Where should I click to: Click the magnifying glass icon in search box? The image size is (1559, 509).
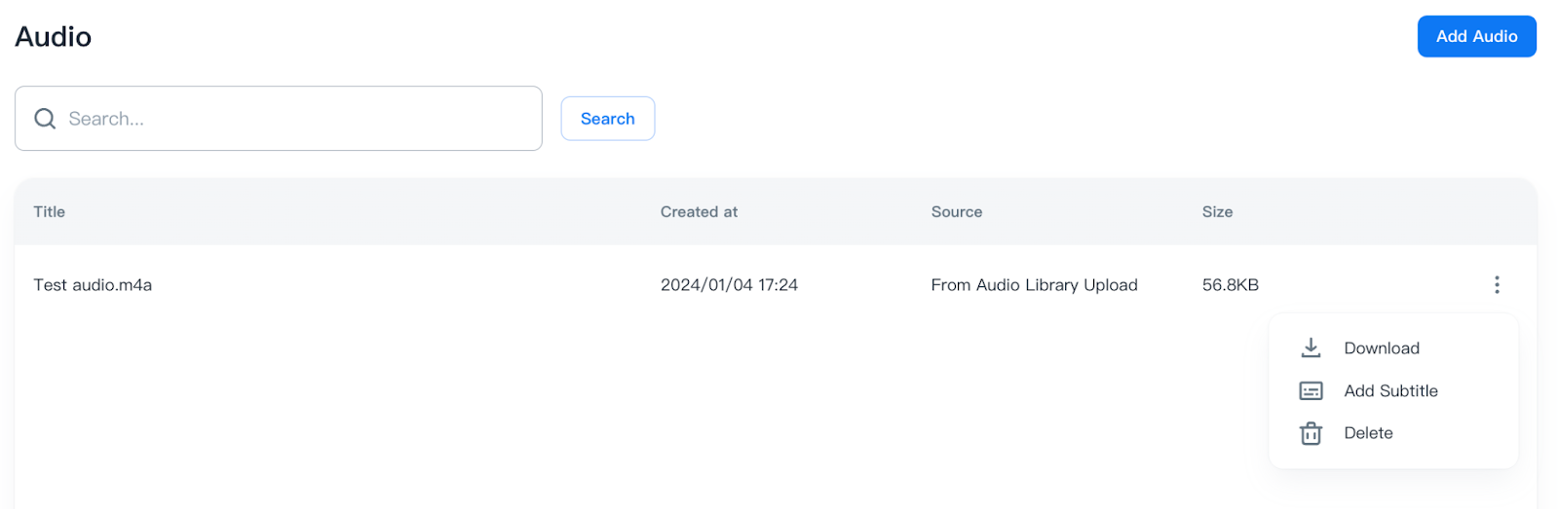[45, 119]
